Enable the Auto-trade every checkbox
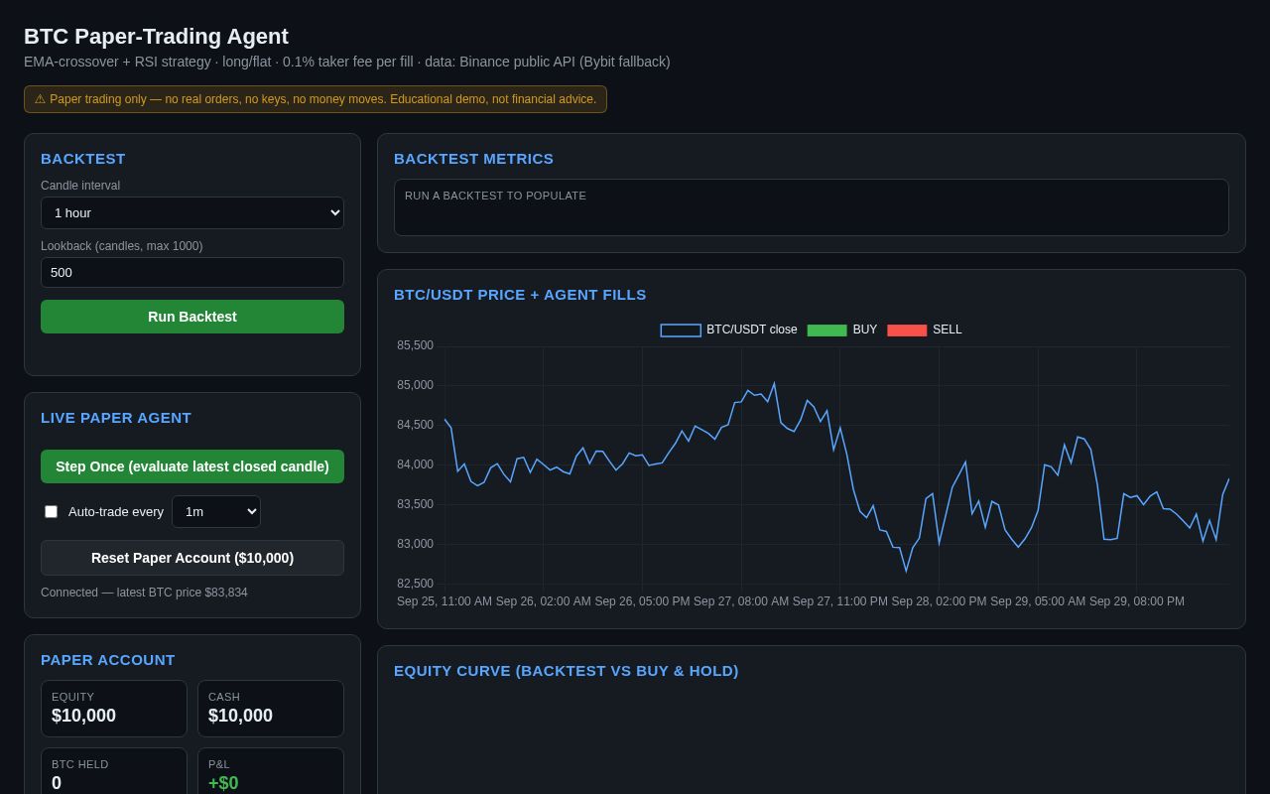1270x794 pixels. (52, 512)
